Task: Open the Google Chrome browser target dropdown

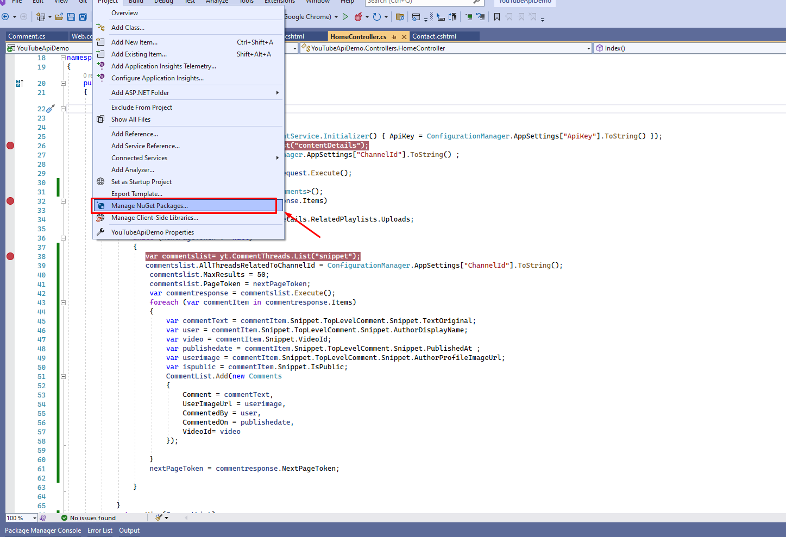Action: [x=336, y=17]
